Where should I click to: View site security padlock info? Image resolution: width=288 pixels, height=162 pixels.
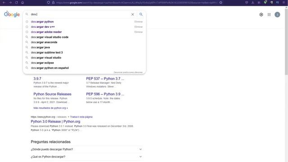click(x=53, y=3)
